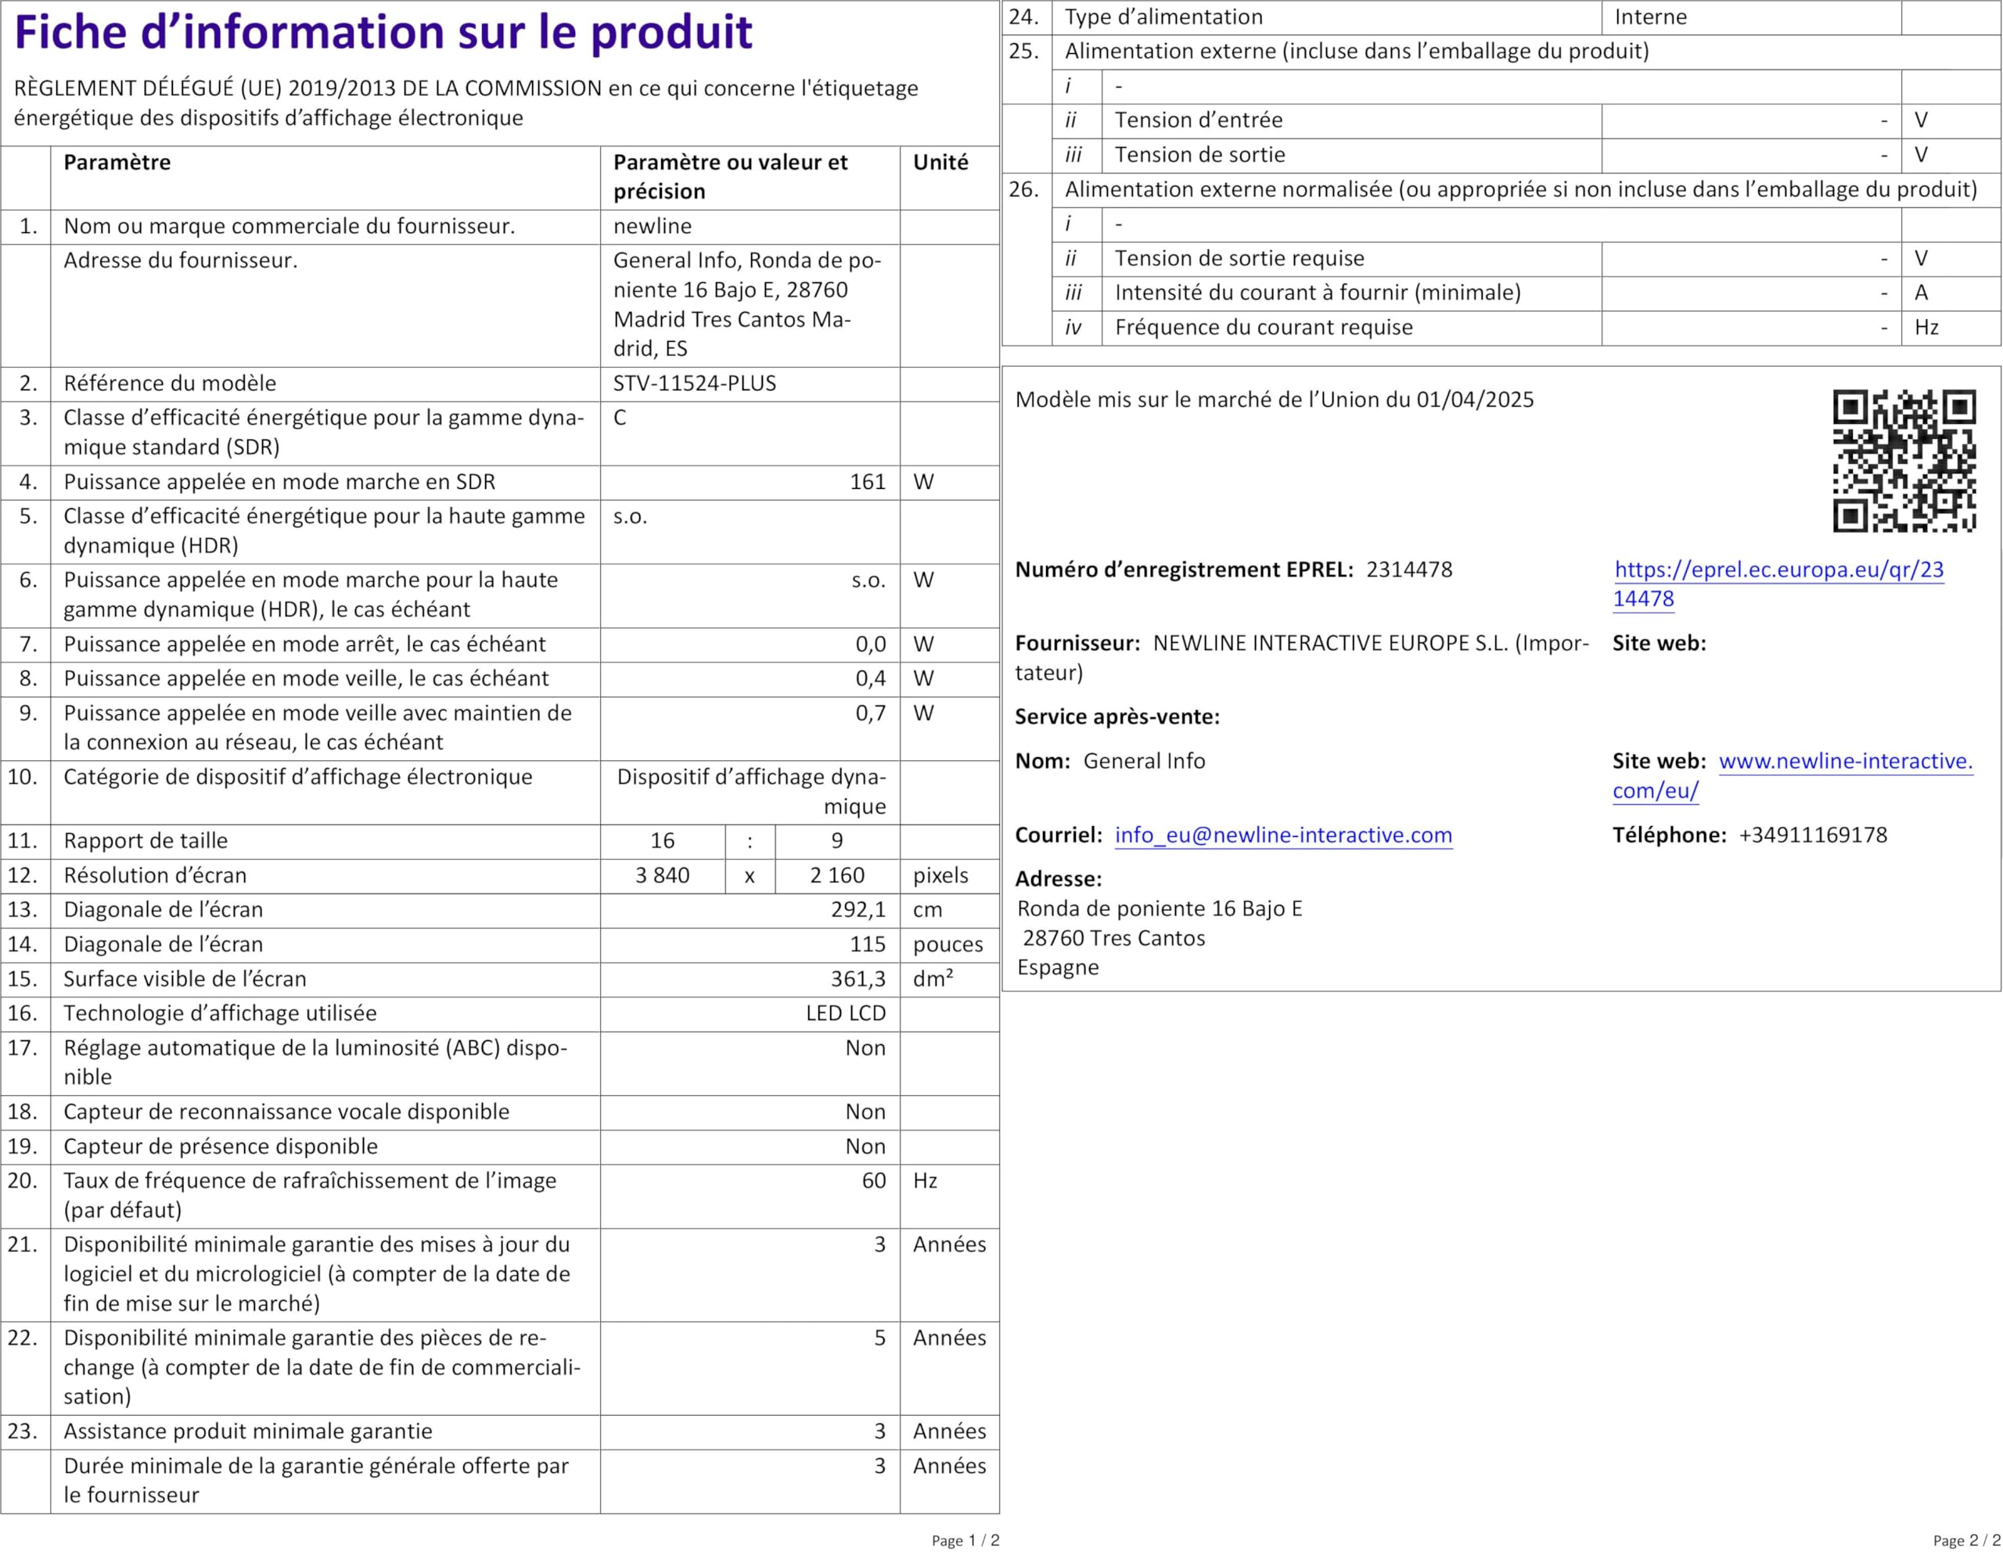The image size is (2003, 1566).
Task: Click the row label 'Rapport de taille'
Action: click(146, 841)
